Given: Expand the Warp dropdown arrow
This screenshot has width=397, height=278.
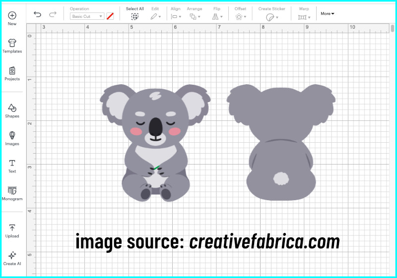Looking at the screenshot, I should [x=309, y=17].
